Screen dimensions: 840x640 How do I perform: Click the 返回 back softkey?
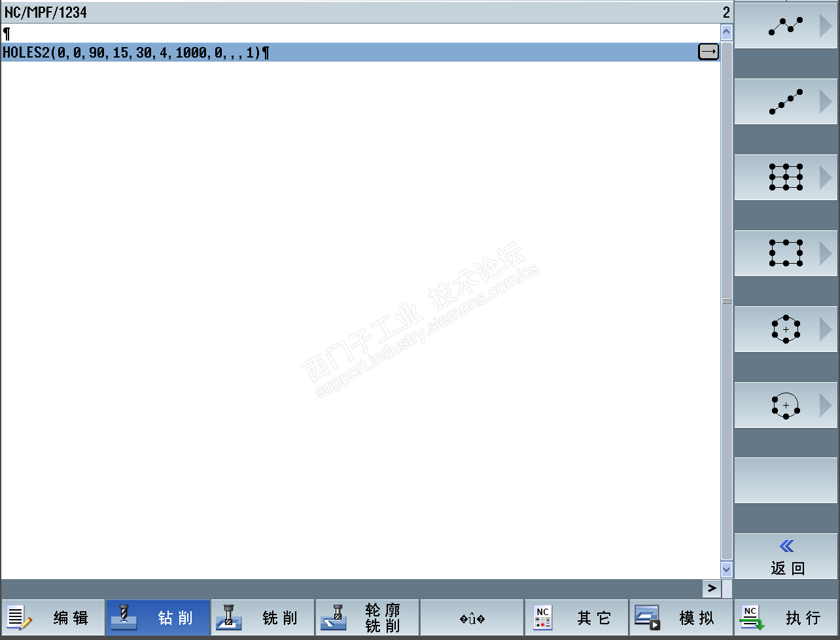tap(786, 557)
